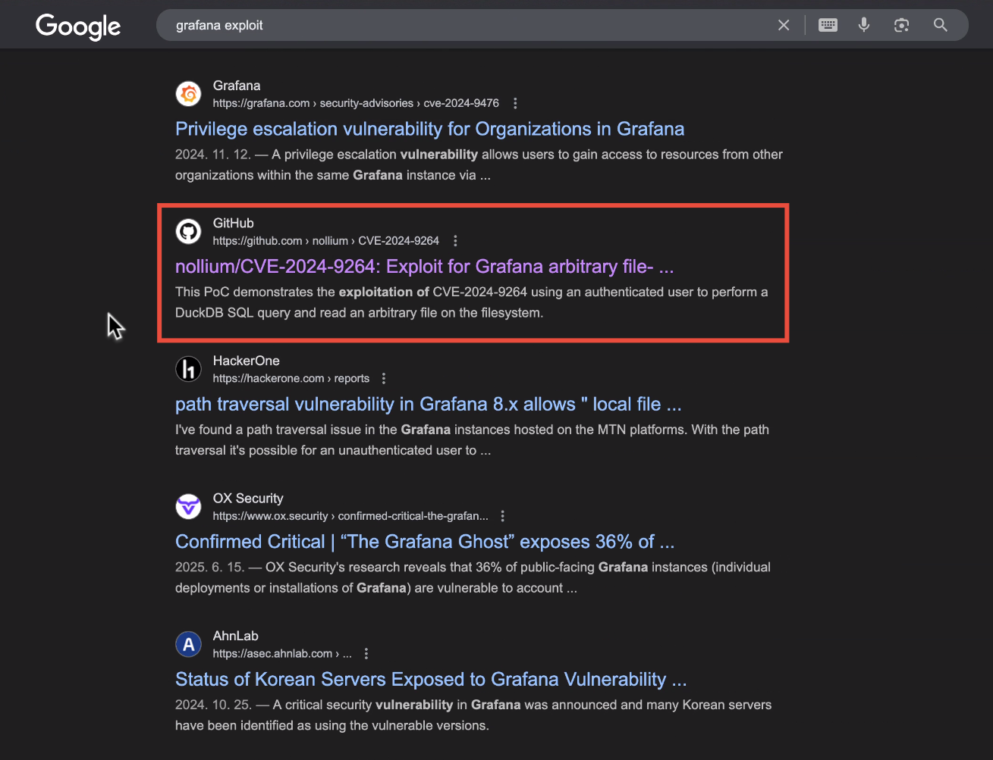Open more options for the OX Security result
Viewport: 993px width, 760px height.
pyautogui.click(x=502, y=516)
